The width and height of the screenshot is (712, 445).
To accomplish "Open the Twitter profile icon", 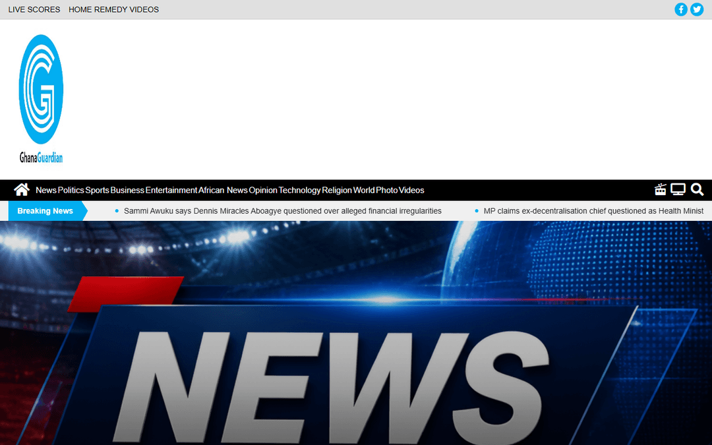I will (697, 9).
